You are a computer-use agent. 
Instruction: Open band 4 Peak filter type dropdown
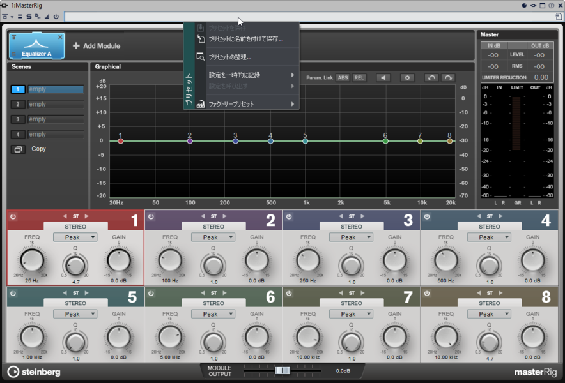click(x=489, y=237)
